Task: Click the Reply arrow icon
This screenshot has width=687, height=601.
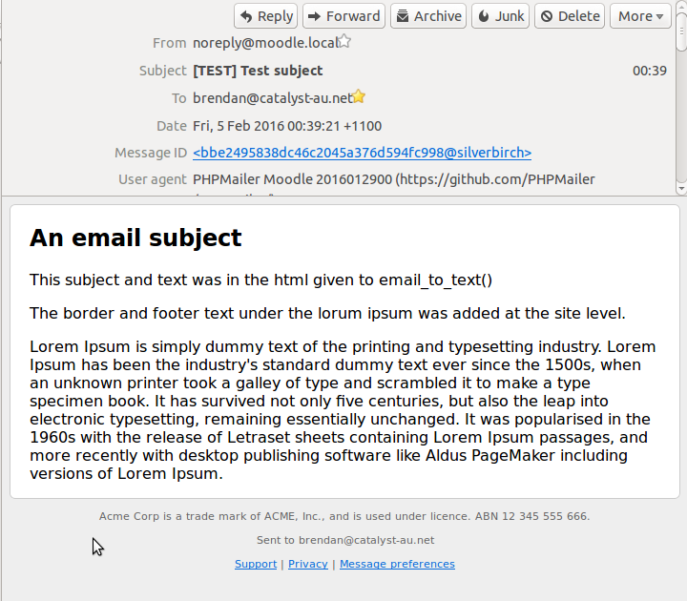Action: 246,16
